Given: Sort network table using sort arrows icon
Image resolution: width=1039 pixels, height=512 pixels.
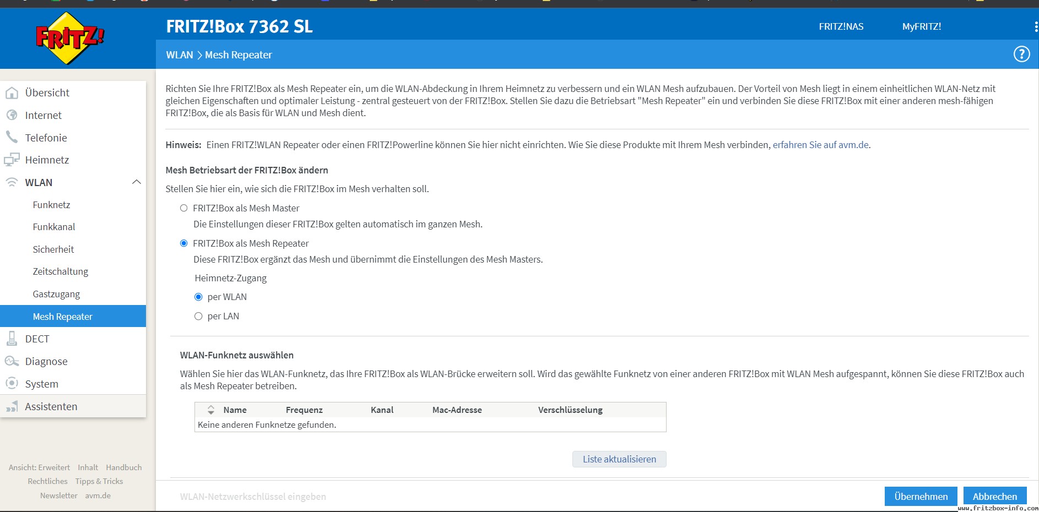Looking at the screenshot, I should [210, 410].
